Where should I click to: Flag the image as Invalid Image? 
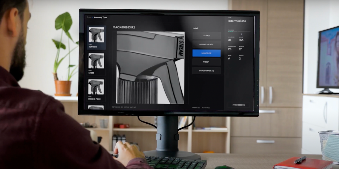point(207,71)
